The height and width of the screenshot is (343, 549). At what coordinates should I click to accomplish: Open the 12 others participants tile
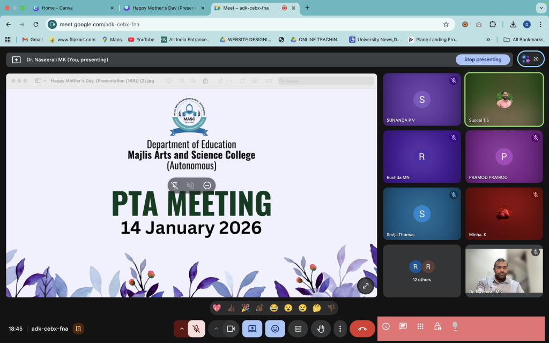click(421, 271)
